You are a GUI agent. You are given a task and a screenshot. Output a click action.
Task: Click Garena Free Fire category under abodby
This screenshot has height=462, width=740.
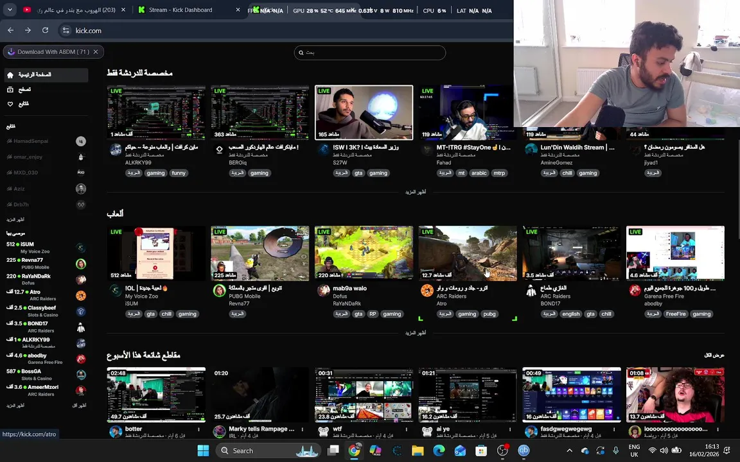pyautogui.click(x=665, y=296)
